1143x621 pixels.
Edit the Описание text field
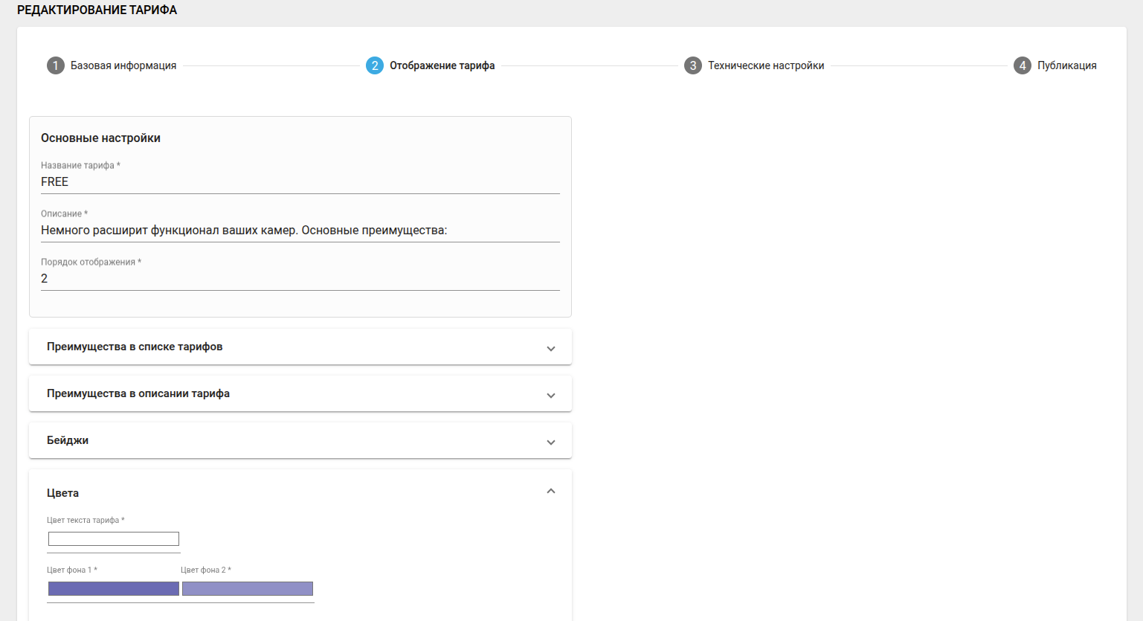pos(300,231)
